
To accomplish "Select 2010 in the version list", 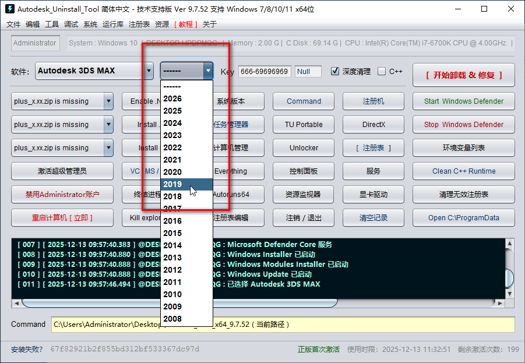I will tap(186, 294).
